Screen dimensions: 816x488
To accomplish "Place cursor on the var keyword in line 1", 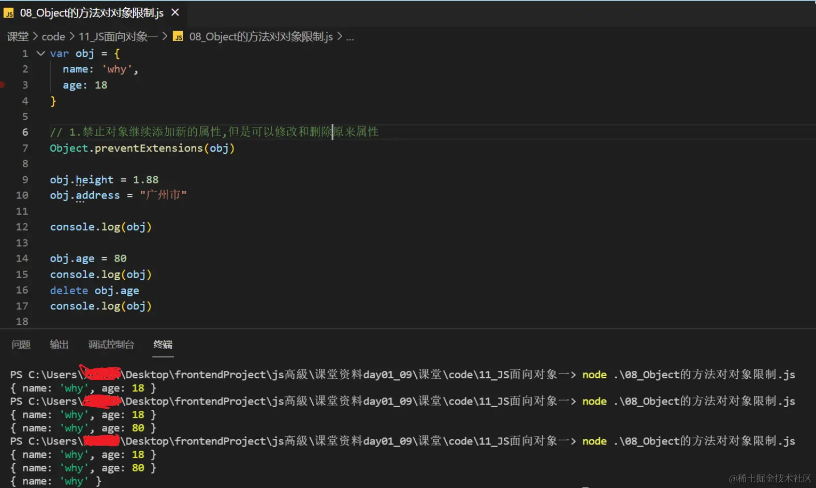I will point(59,53).
